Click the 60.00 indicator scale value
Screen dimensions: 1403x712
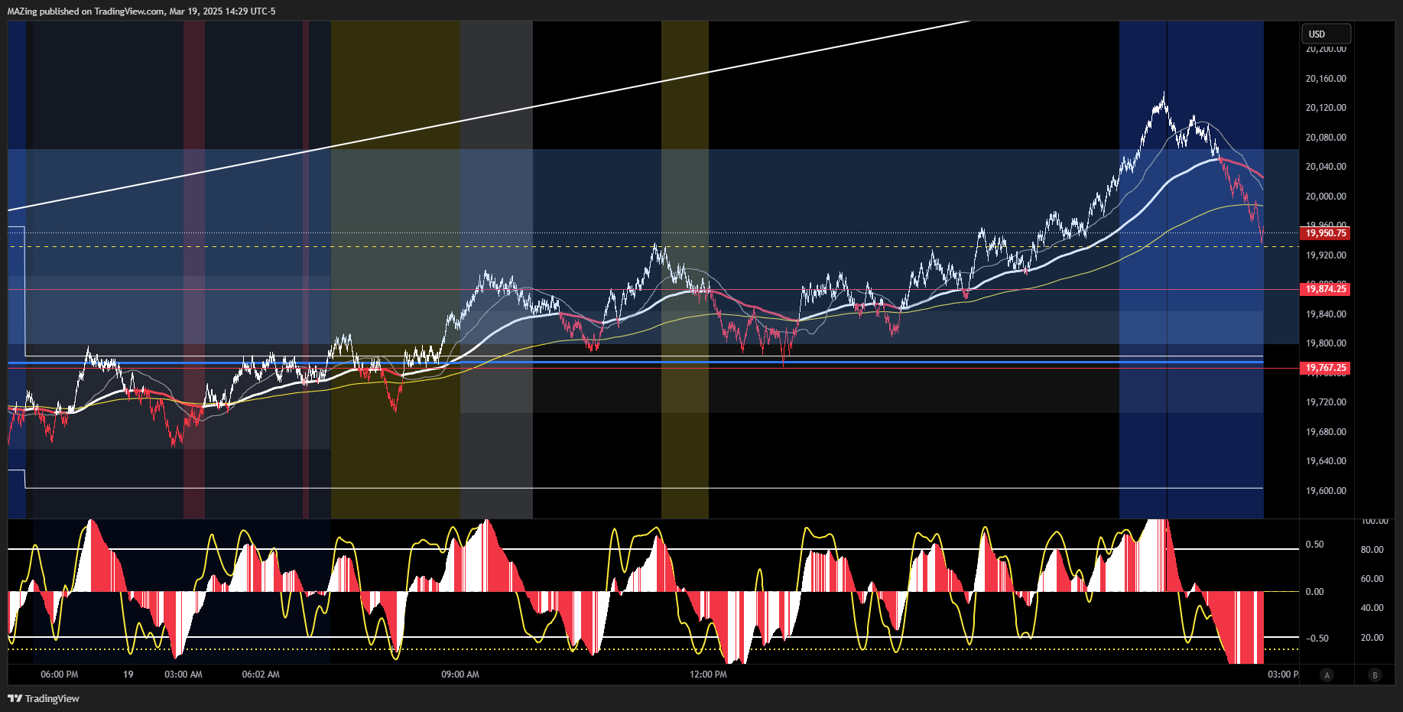coord(1372,579)
